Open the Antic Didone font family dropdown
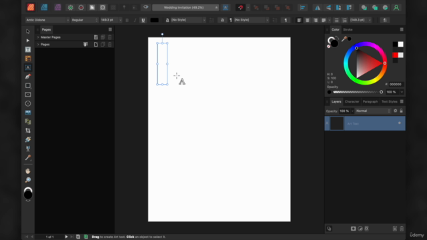The width and height of the screenshot is (427, 240). (x=47, y=20)
